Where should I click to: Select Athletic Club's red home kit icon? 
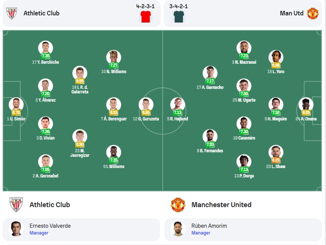pyautogui.click(x=146, y=17)
